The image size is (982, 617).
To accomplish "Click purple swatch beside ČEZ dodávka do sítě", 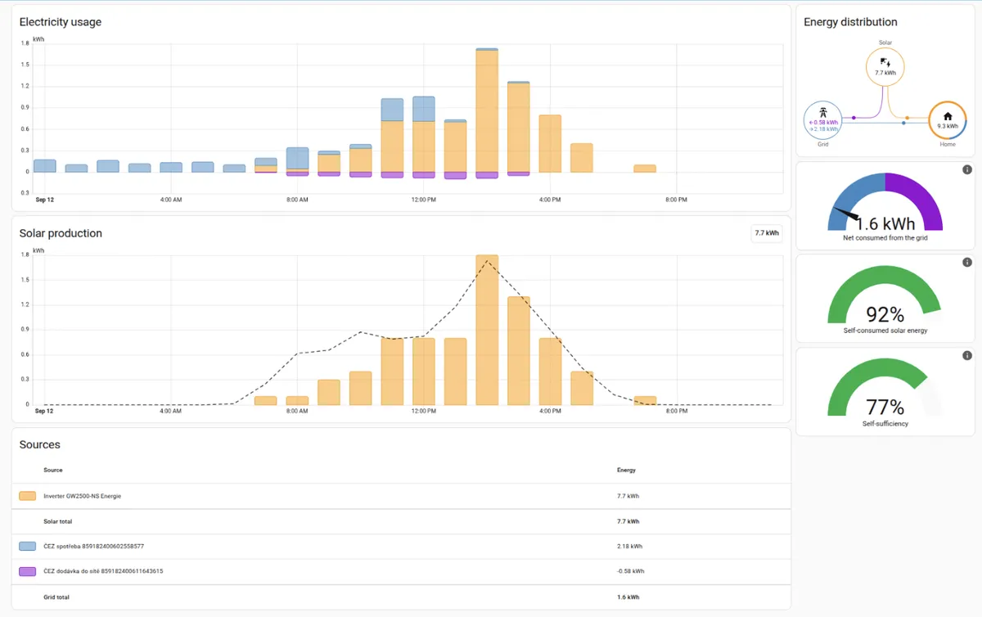I will pos(28,571).
